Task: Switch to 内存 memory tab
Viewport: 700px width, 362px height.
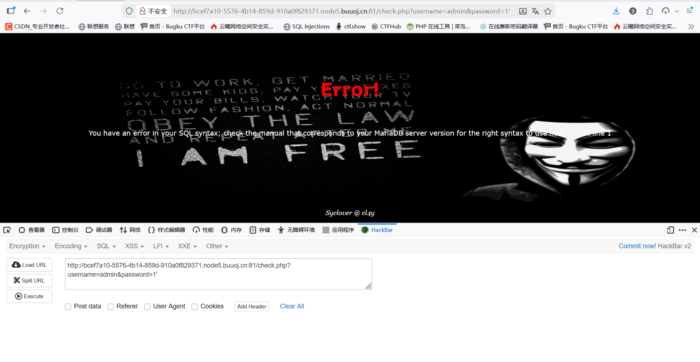Action: tap(231, 230)
